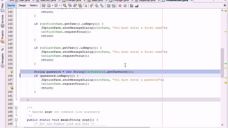The height and width of the screenshot is (128, 228).
Task: Toggle Bookmark toolbar icon
Action: (x=102, y=6)
